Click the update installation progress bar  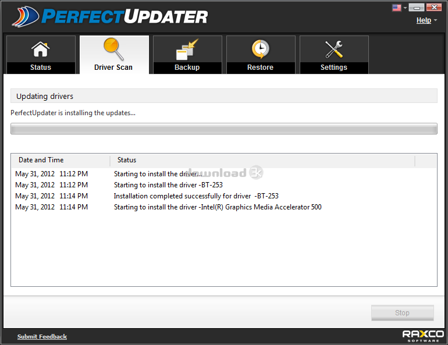coord(224,129)
